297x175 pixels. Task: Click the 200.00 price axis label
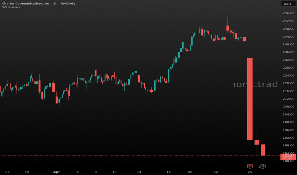[x=288, y=122]
